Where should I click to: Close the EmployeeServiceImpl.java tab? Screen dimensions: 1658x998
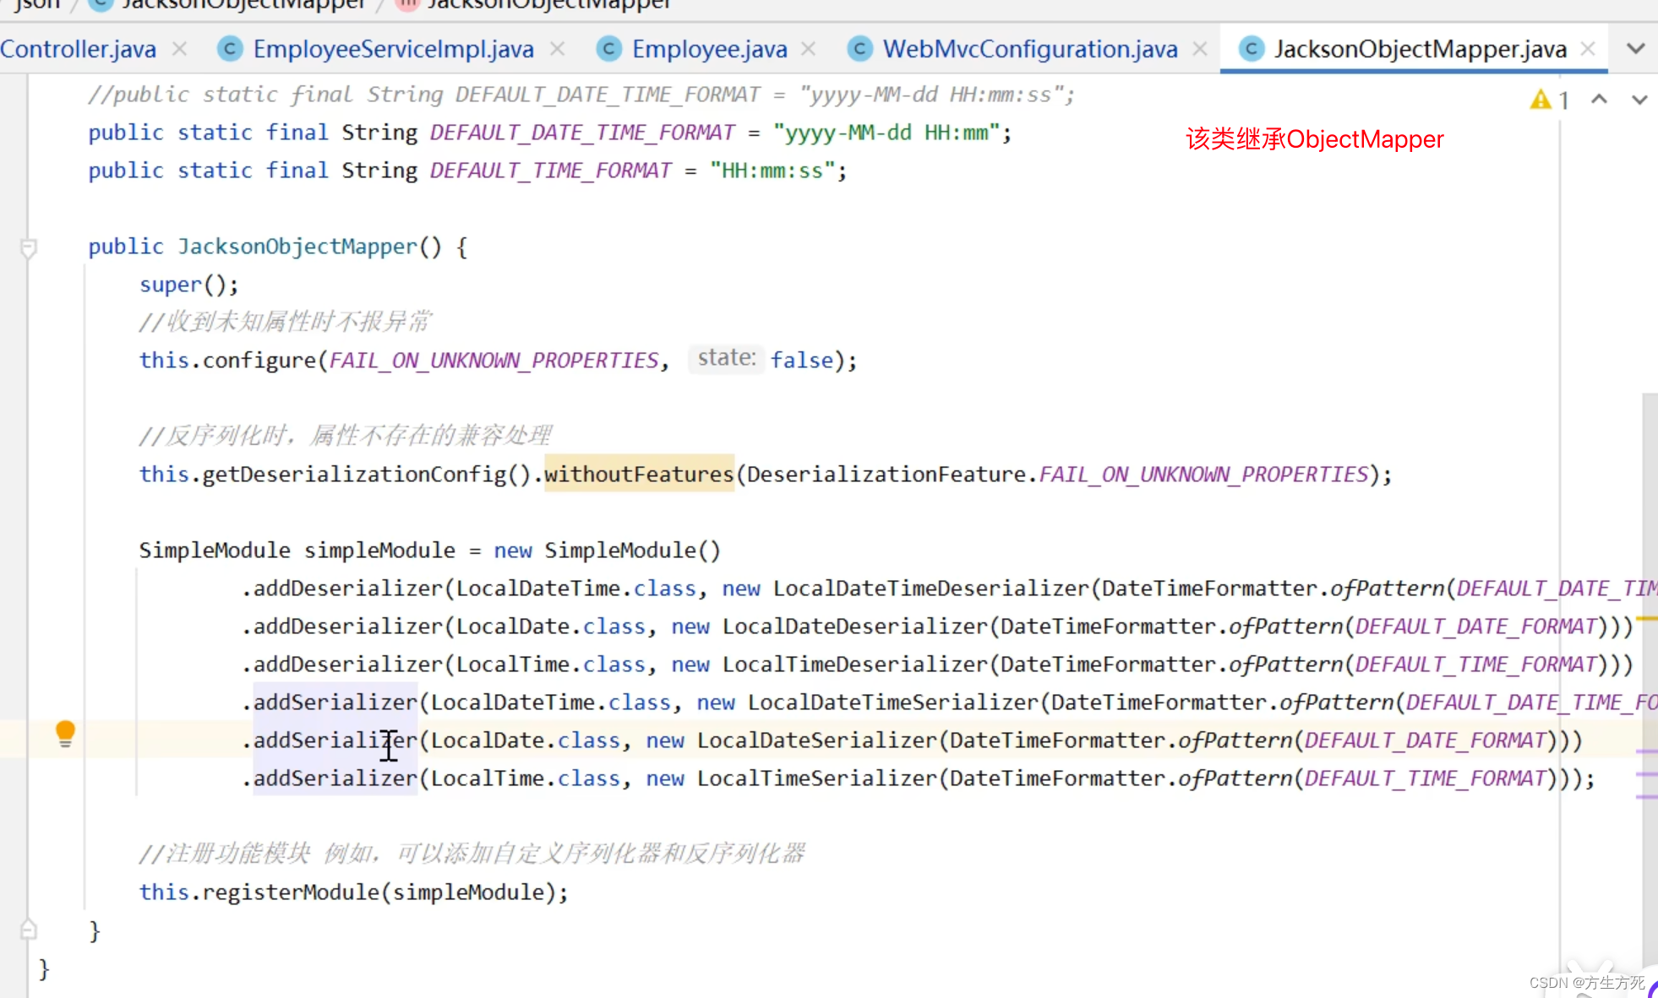pos(557,49)
